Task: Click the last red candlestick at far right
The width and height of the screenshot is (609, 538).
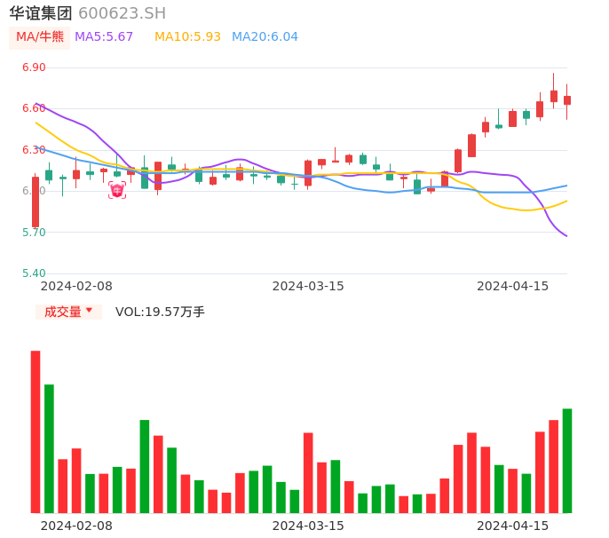Action: coord(567,100)
